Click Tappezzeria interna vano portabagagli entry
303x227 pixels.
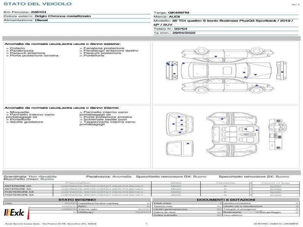click(108, 123)
